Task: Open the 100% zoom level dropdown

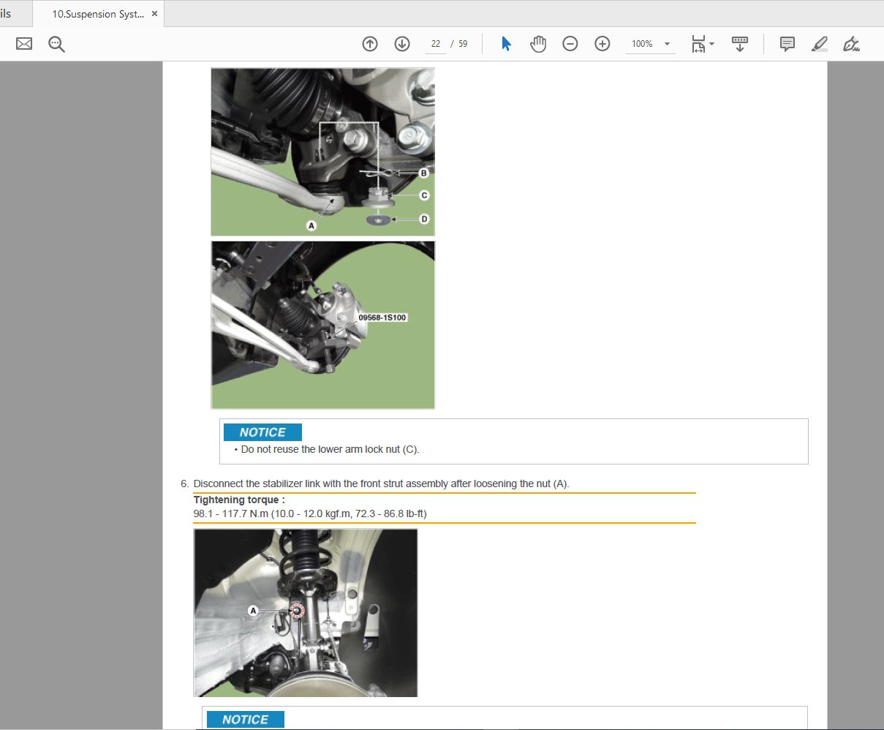Action: pyautogui.click(x=650, y=44)
